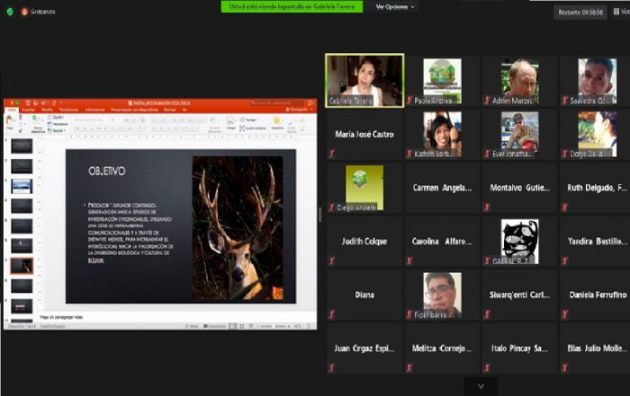Viewport: 630px width, 396px height.
Task: Click muted mic icon on Judith Colque's tile
Action: click(x=332, y=260)
